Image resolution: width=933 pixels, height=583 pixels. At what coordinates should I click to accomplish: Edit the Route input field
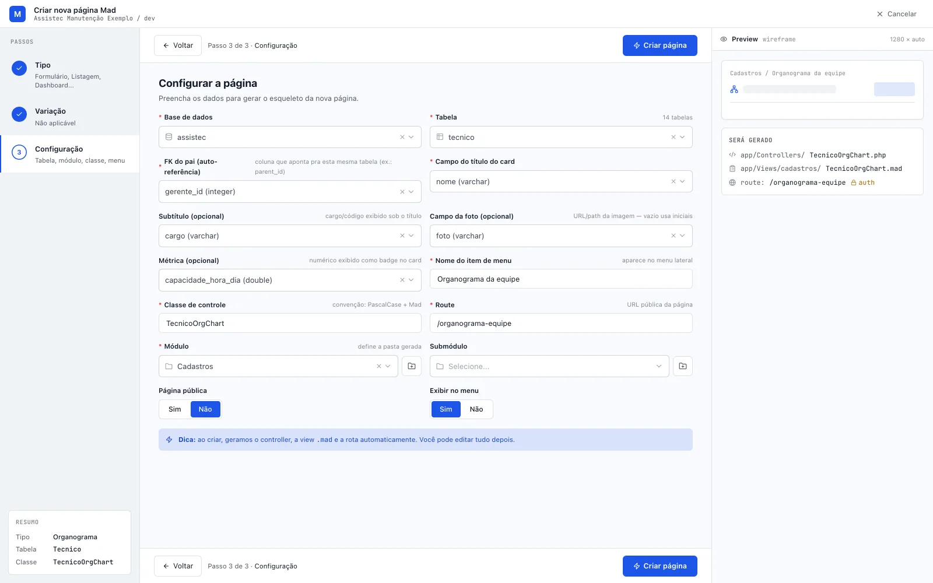pos(561,323)
